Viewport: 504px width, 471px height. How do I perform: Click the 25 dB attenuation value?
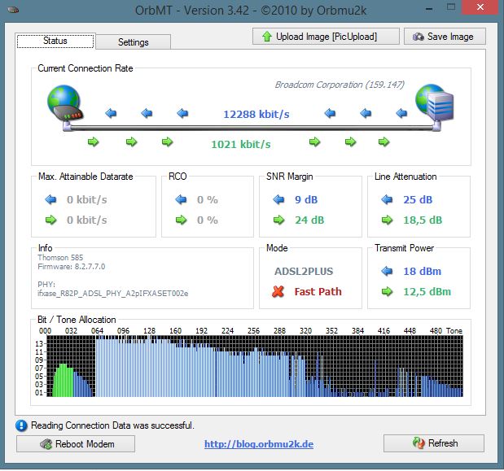coord(418,199)
